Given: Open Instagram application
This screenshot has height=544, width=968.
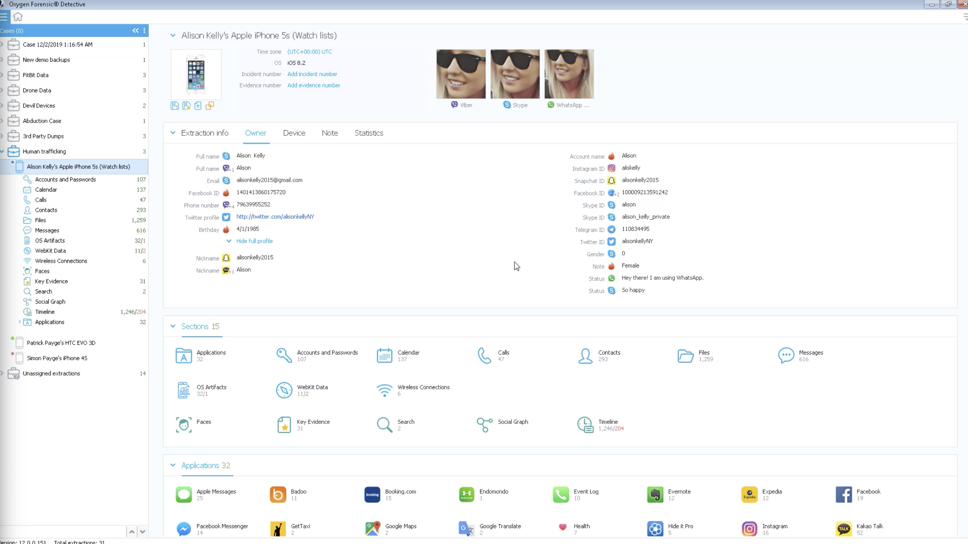Looking at the screenshot, I should (x=765, y=529).
